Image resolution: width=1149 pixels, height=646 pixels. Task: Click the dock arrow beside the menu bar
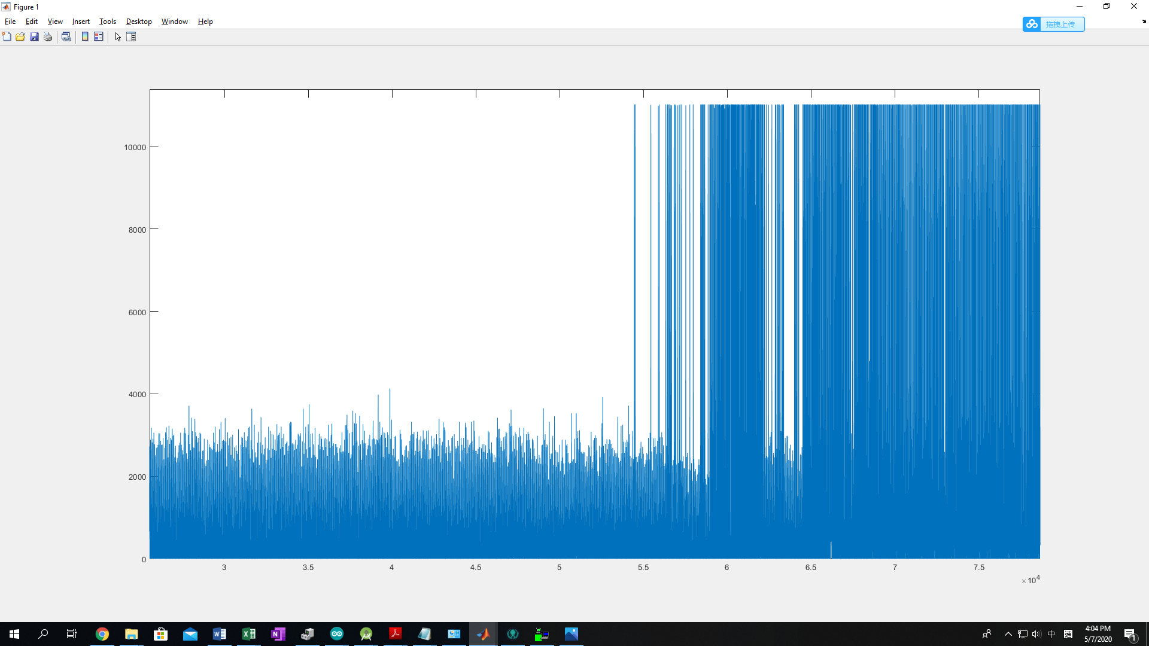1144,22
